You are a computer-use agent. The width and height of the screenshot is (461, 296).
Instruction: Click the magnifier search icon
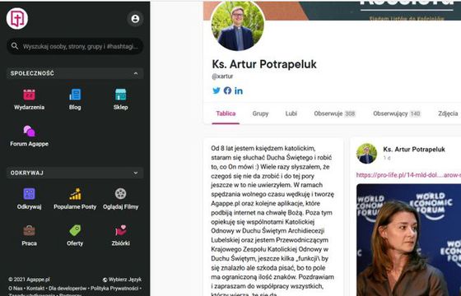pyautogui.click(x=15, y=46)
